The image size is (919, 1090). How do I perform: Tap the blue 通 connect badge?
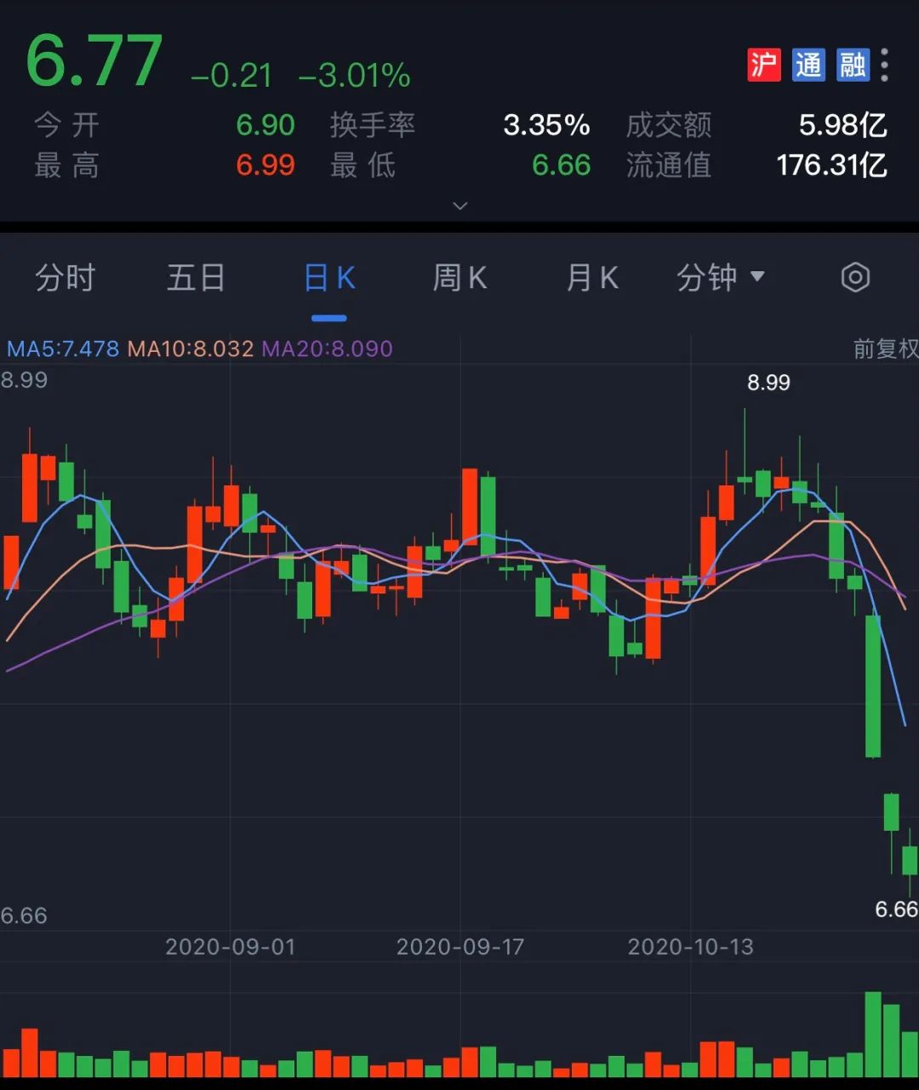(808, 65)
